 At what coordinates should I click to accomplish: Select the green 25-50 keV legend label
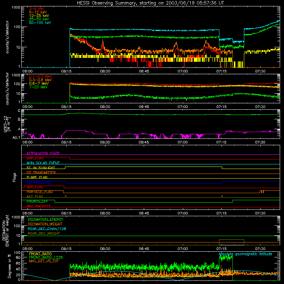39,19
